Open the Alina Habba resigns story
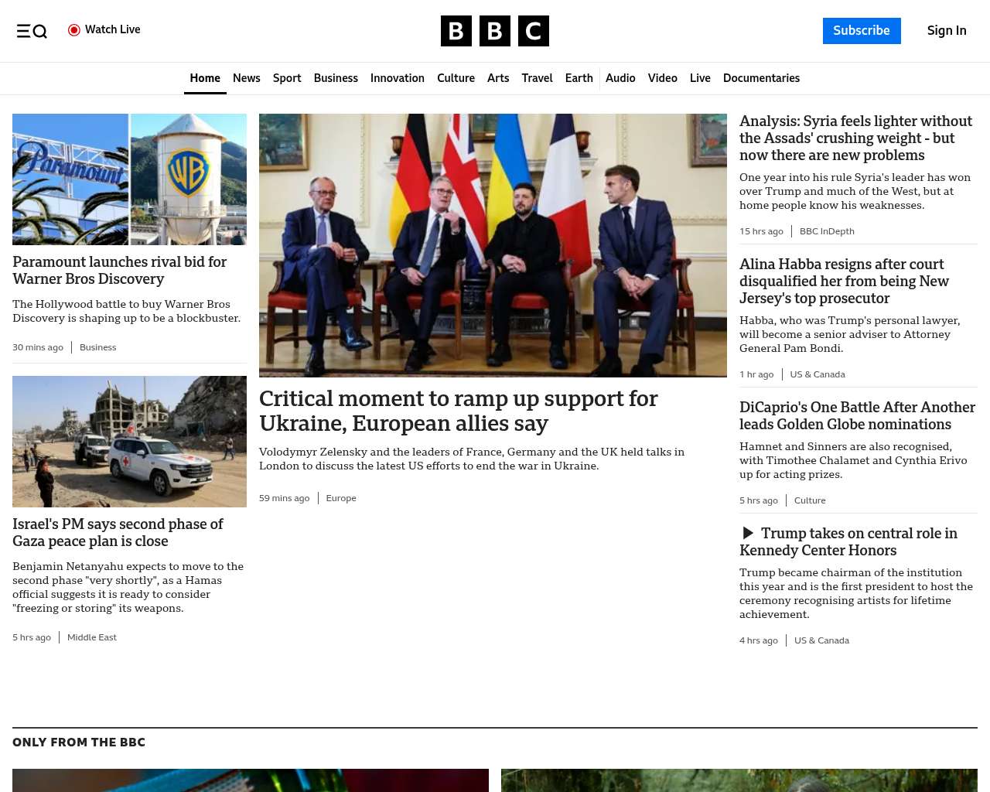The width and height of the screenshot is (990, 792). coord(844,281)
